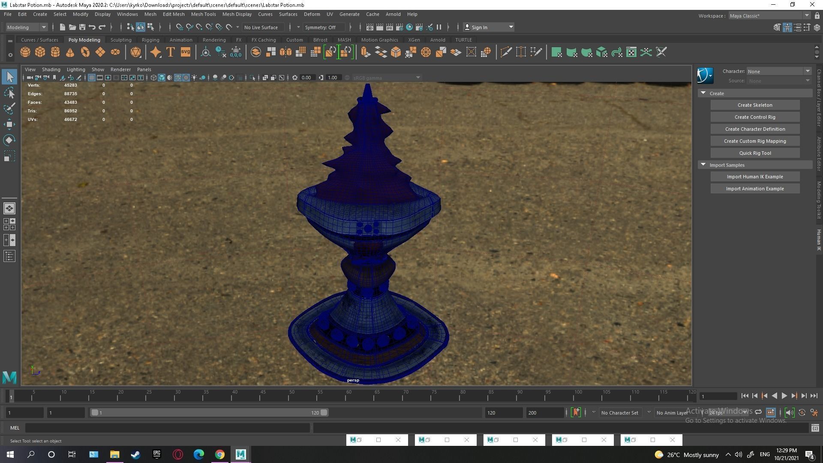Click the Extrude shelf icon
Screen dimensions: 823x463
click(x=366, y=52)
